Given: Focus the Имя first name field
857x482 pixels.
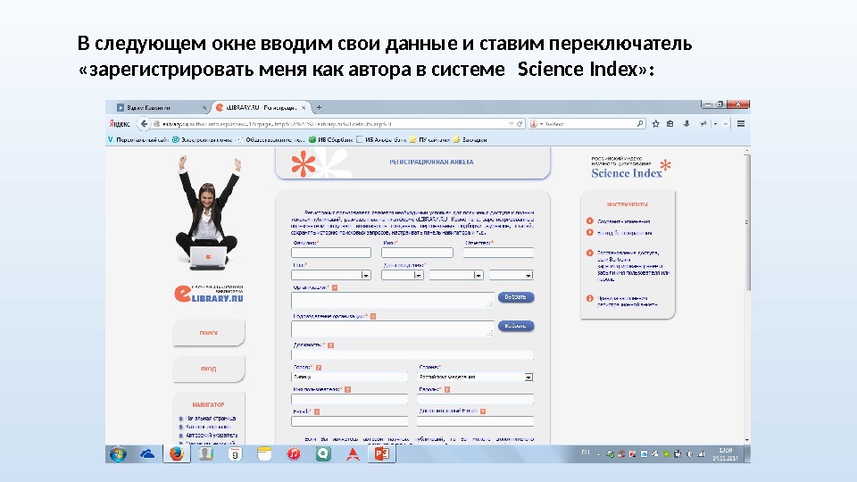Looking at the screenshot, I should (x=417, y=253).
